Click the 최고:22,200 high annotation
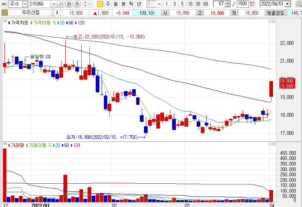 click(x=109, y=37)
